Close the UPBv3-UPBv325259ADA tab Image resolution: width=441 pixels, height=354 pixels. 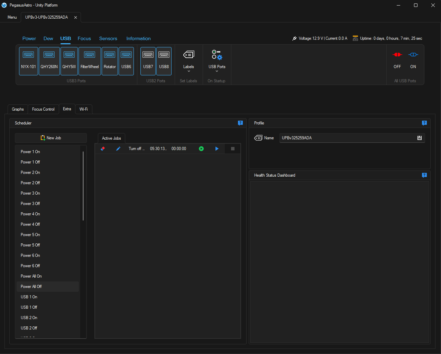(x=75, y=17)
